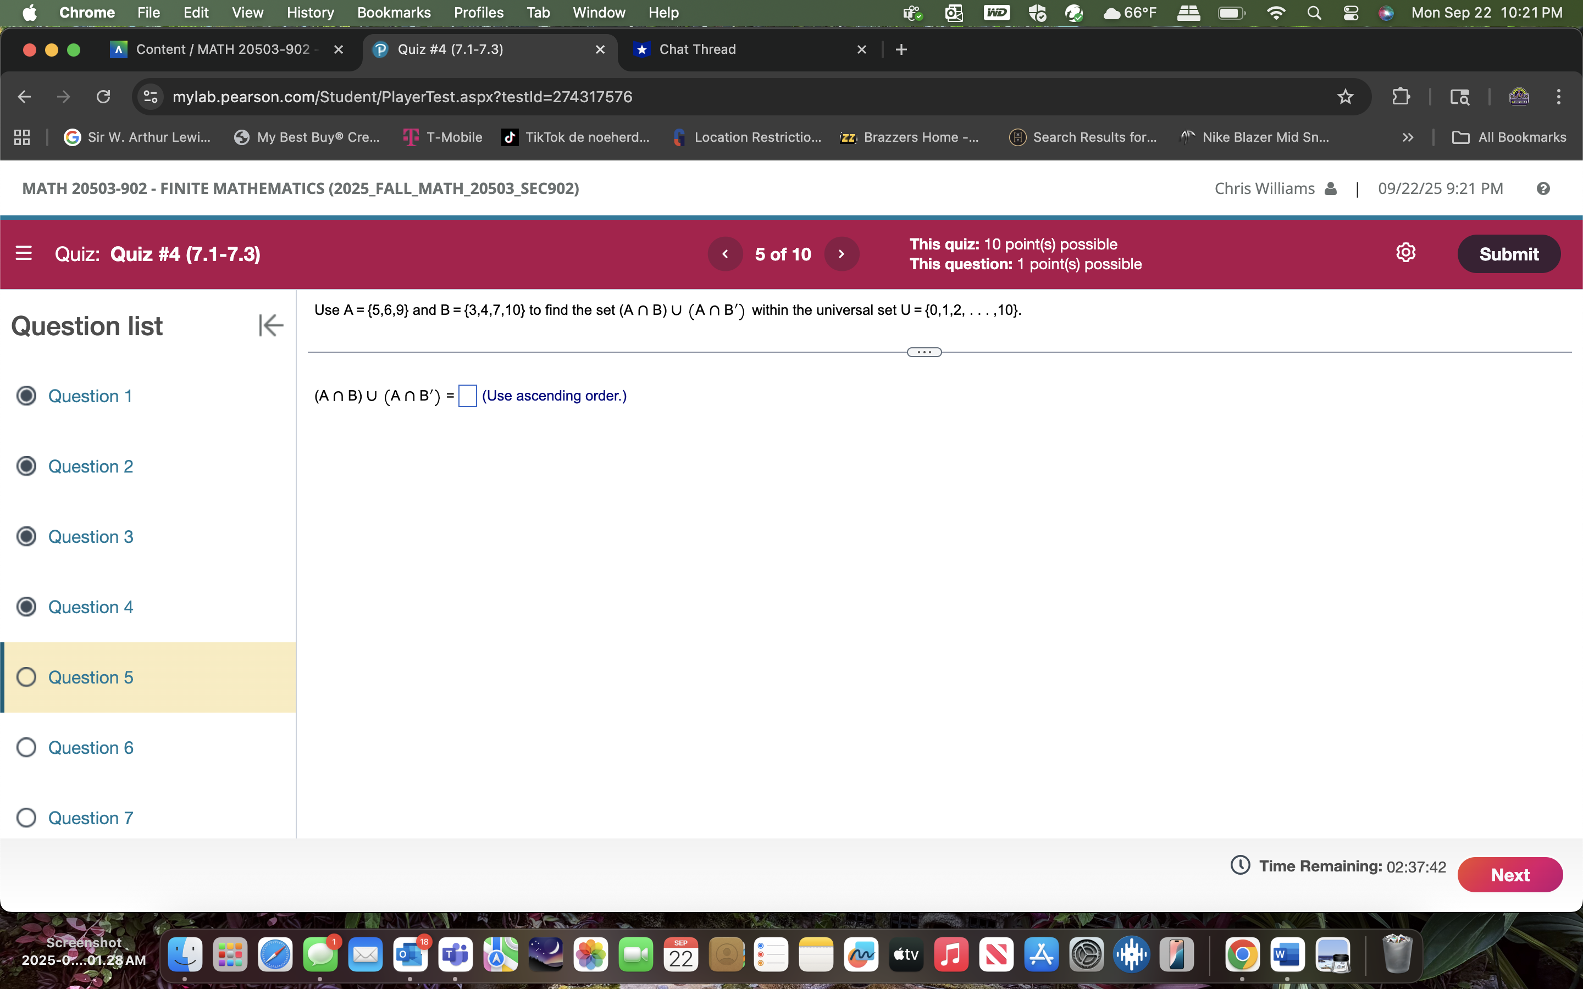Collapse the Question list panel

270,325
